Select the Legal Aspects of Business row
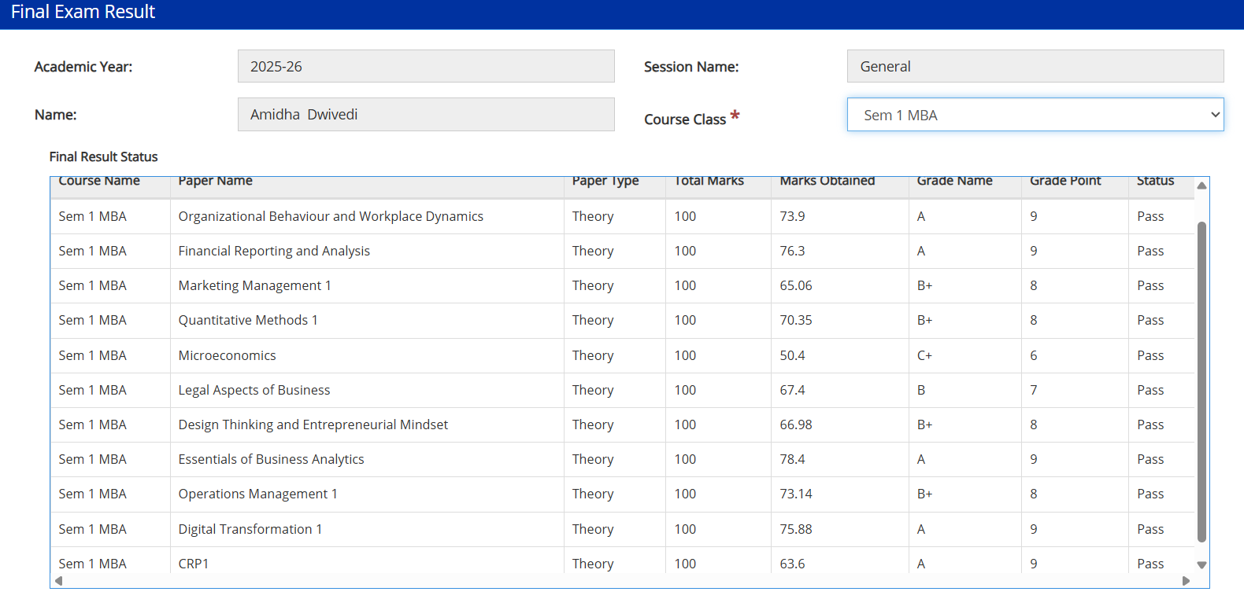Image resolution: width=1244 pixels, height=599 pixels. tap(254, 390)
